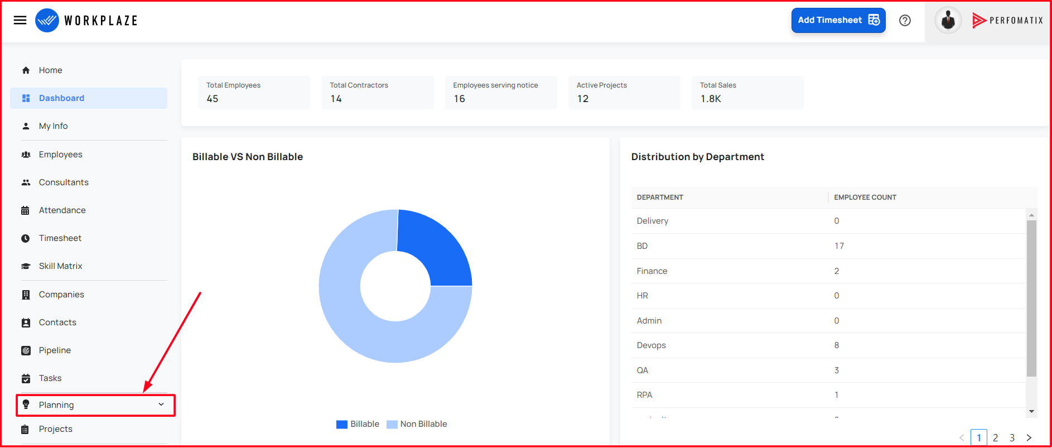Open the user profile avatar
This screenshot has height=448, width=1052.
(948, 21)
